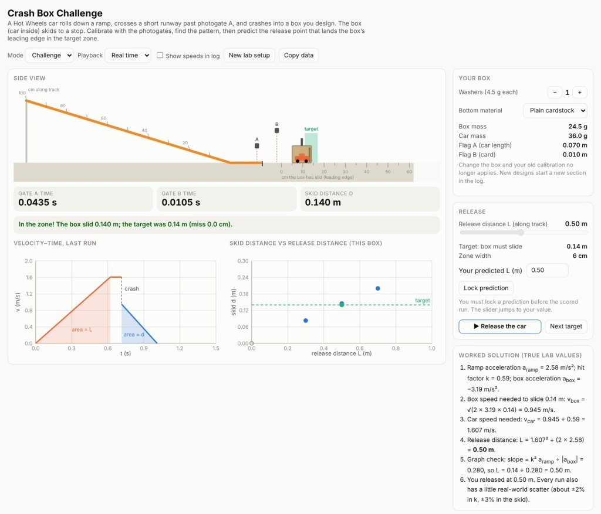Click the Release the car button
The width and height of the screenshot is (601, 514).
[x=500, y=326]
